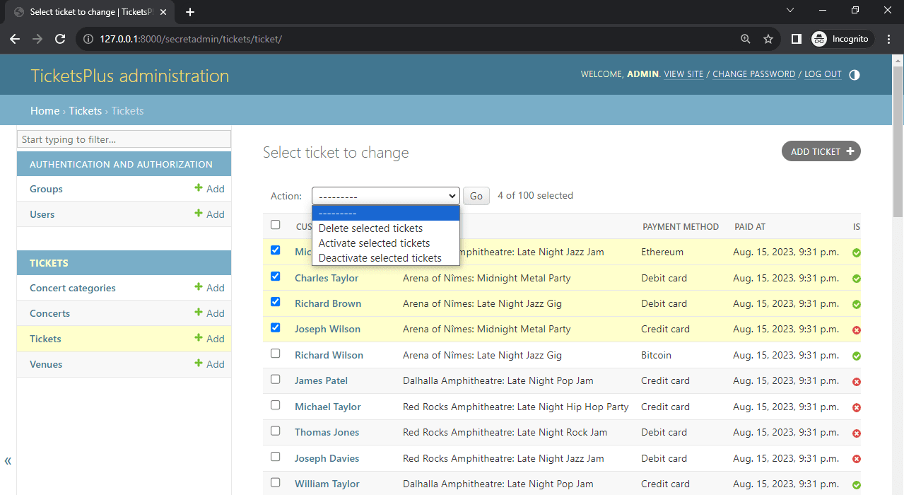Click the browser Incognito profile icon
904x495 pixels.
(819, 39)
